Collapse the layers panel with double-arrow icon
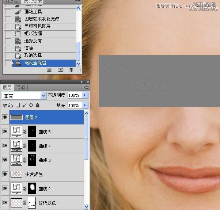 click(82, 82)
